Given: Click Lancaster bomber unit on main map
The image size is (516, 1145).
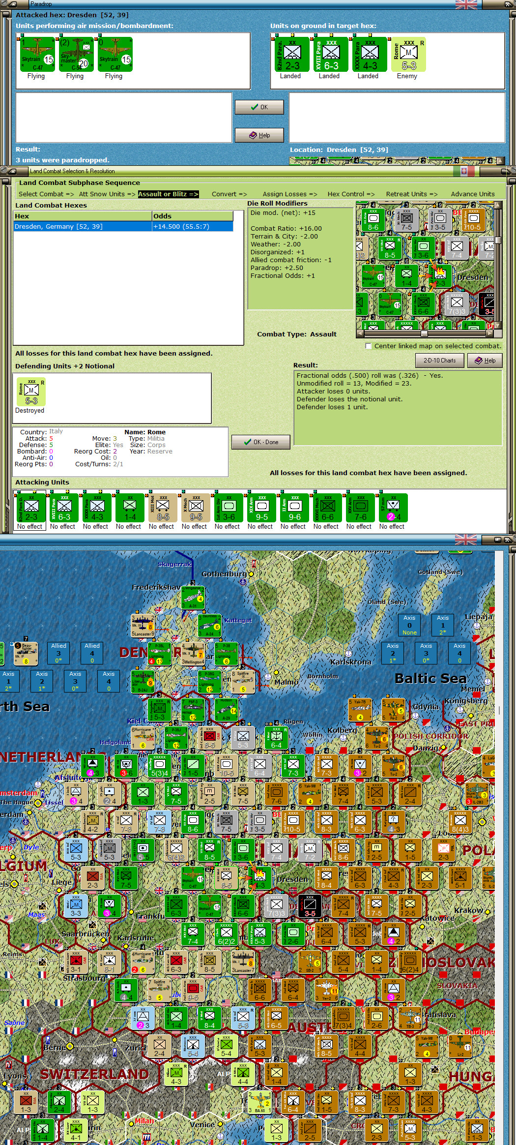Looking at the screenshot, I should 143,626.
